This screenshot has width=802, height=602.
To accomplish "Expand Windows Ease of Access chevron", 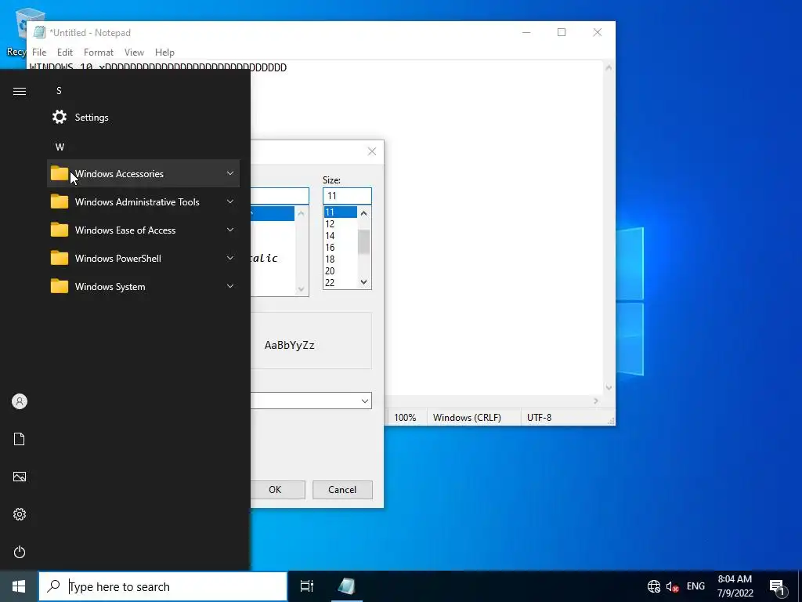I will tap(230, 230).
